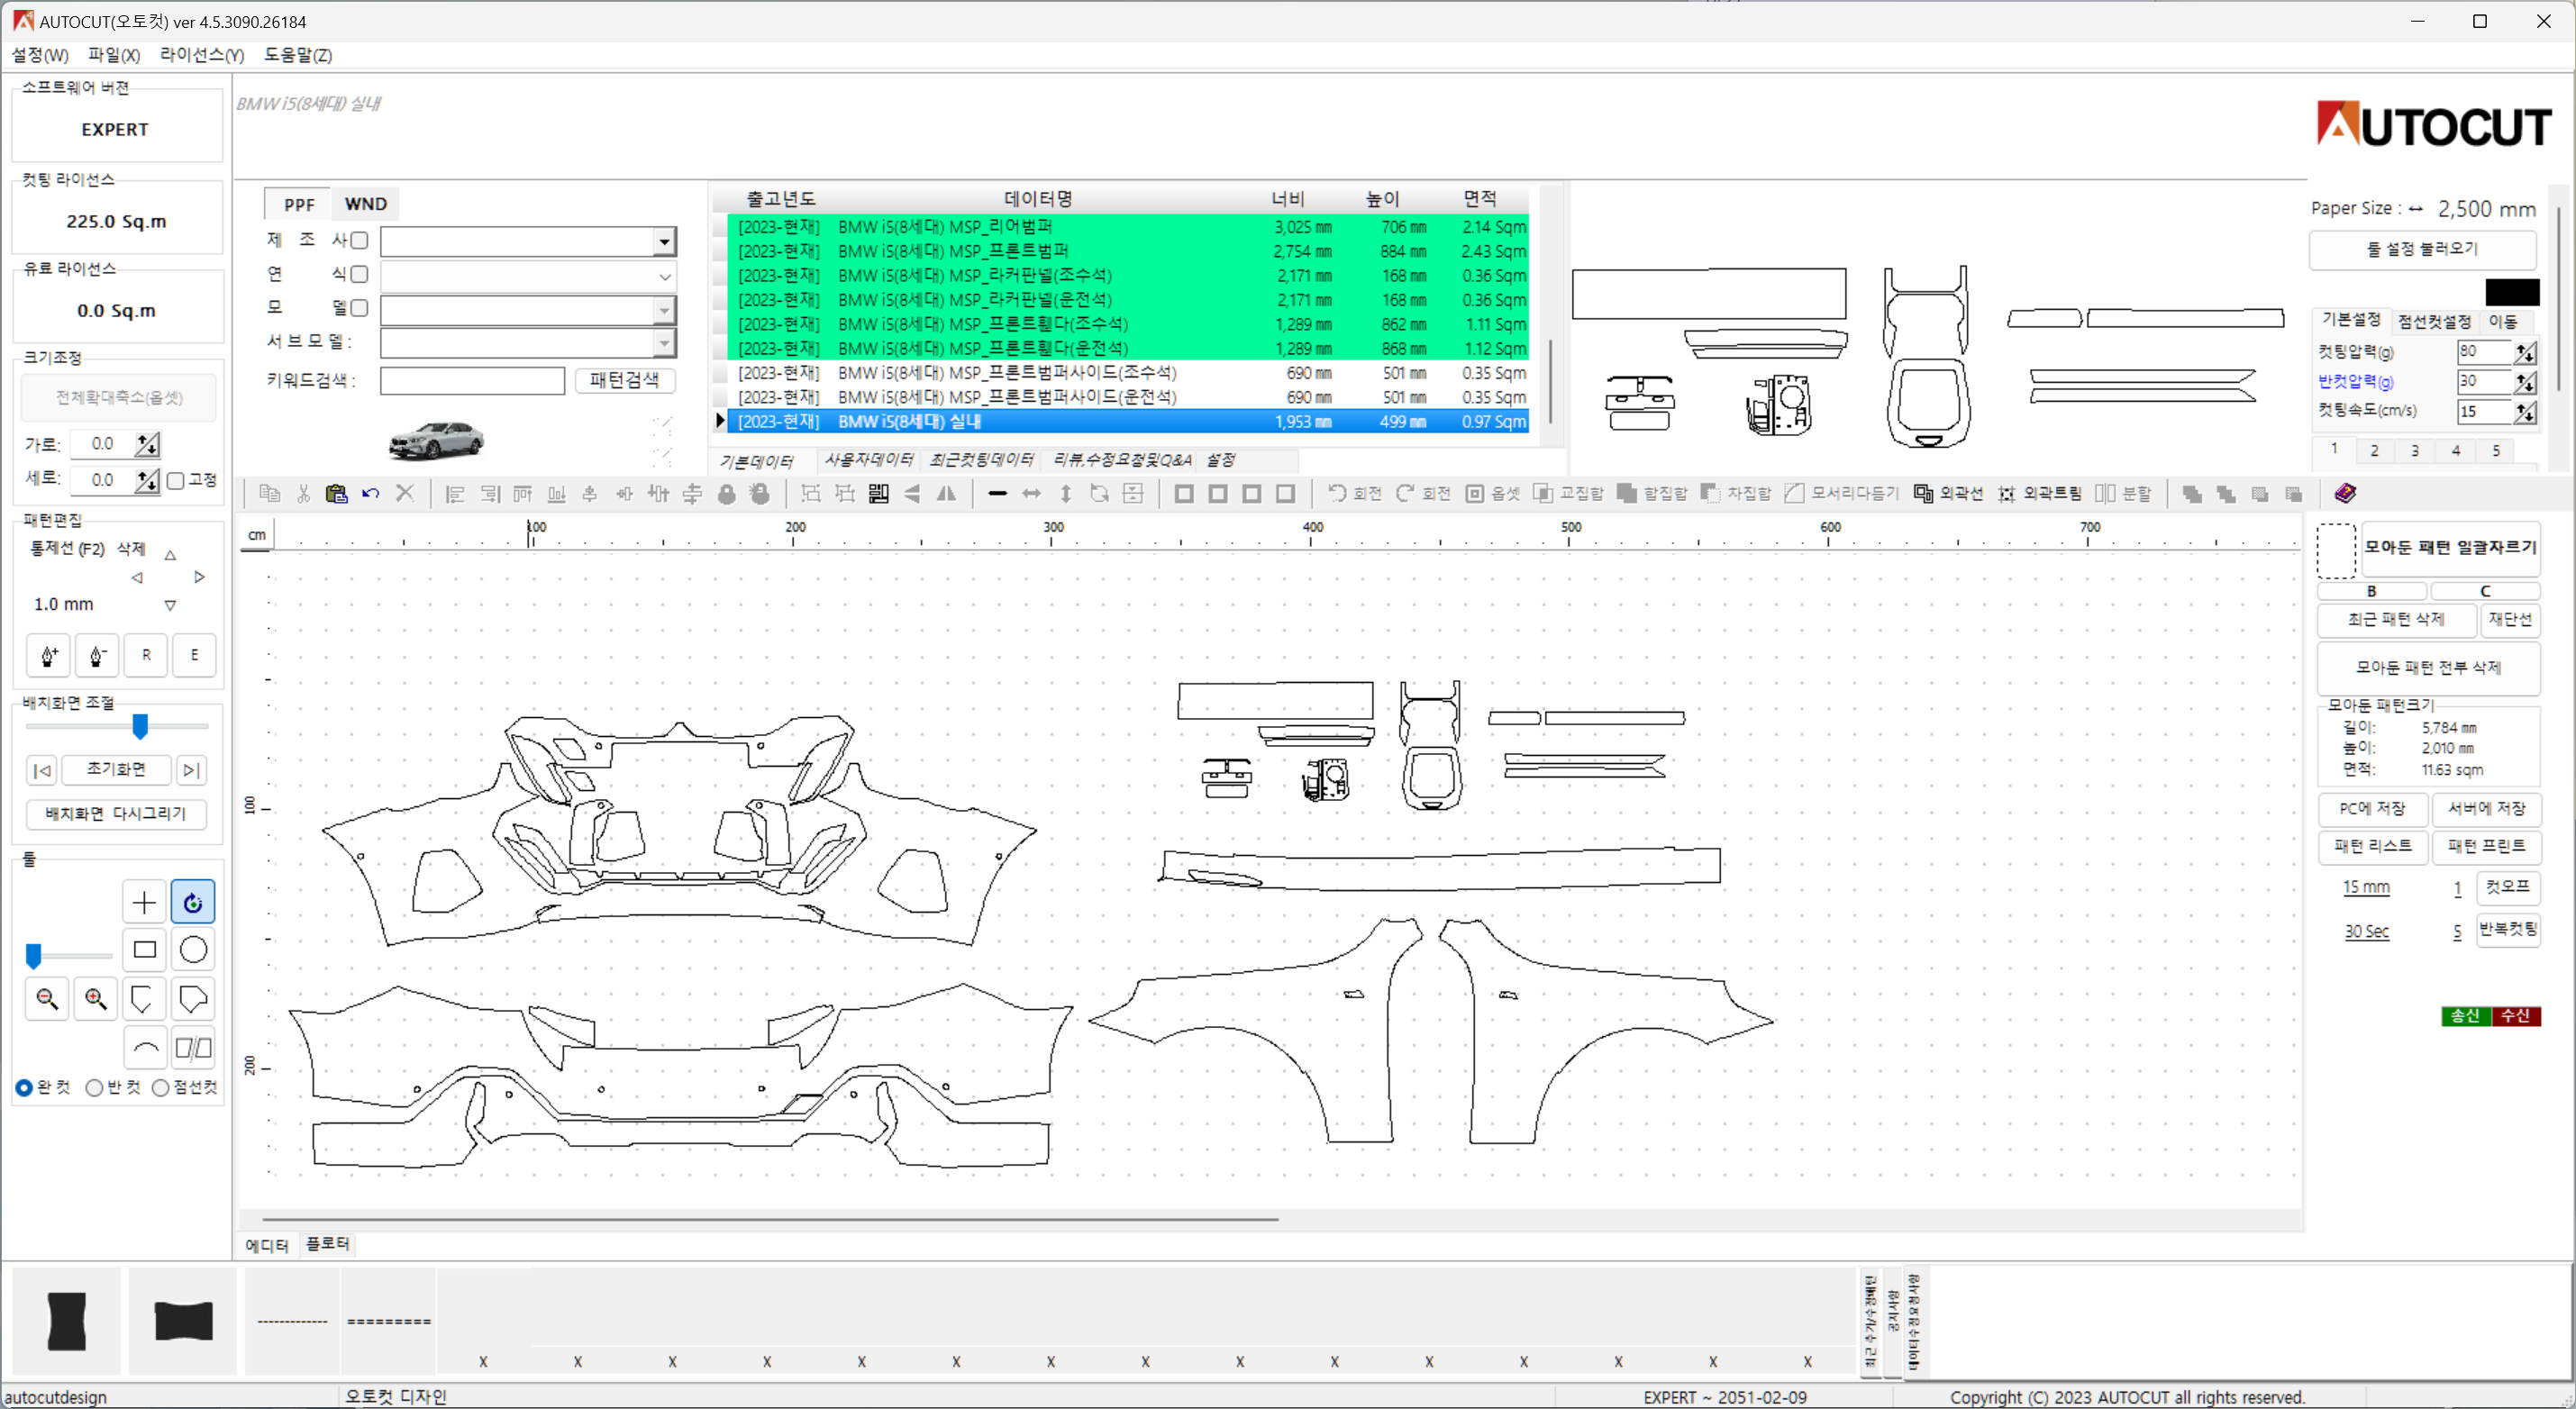The height and width of the screenshot is (1409, 2576).
Task: Click the thick horizontal line icon
Action: [997, 493]
